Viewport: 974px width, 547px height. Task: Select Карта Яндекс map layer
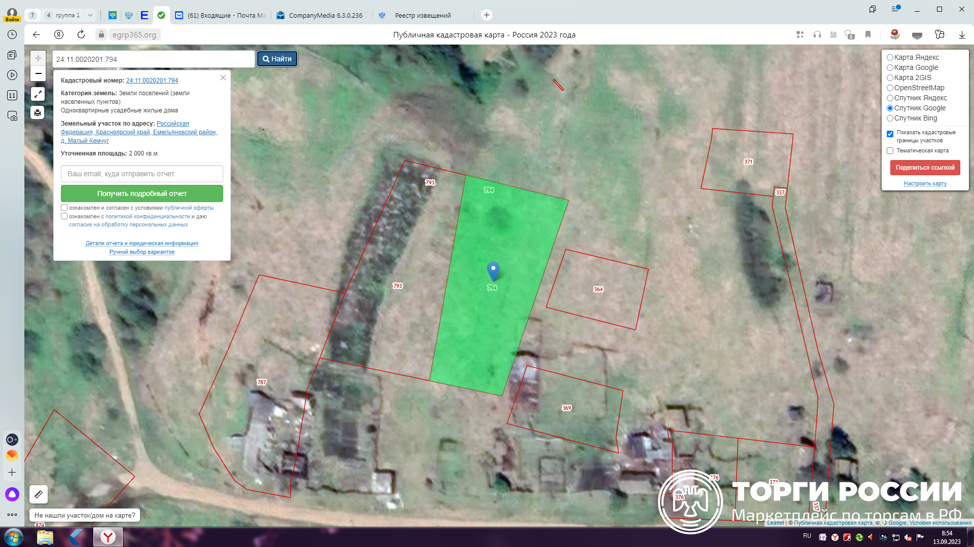coord(890,58)
